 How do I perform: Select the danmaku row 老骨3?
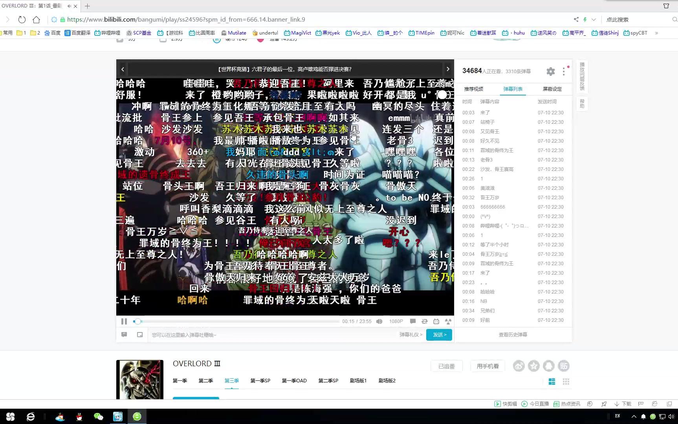pos(513,160)
